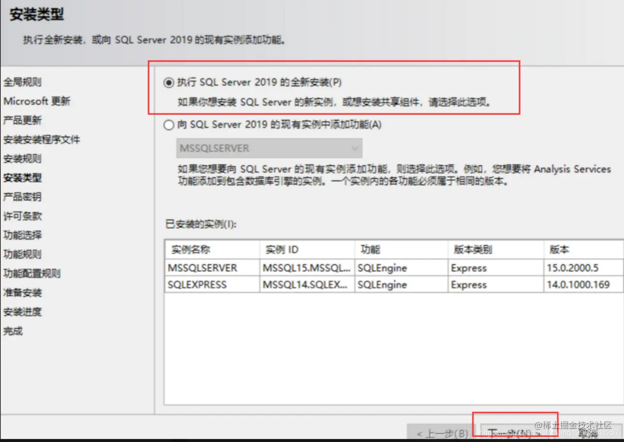Click the 准备安装 step in the sidebar
The height and width of the screenshot is (442, 624).
[x=22, y=293]
